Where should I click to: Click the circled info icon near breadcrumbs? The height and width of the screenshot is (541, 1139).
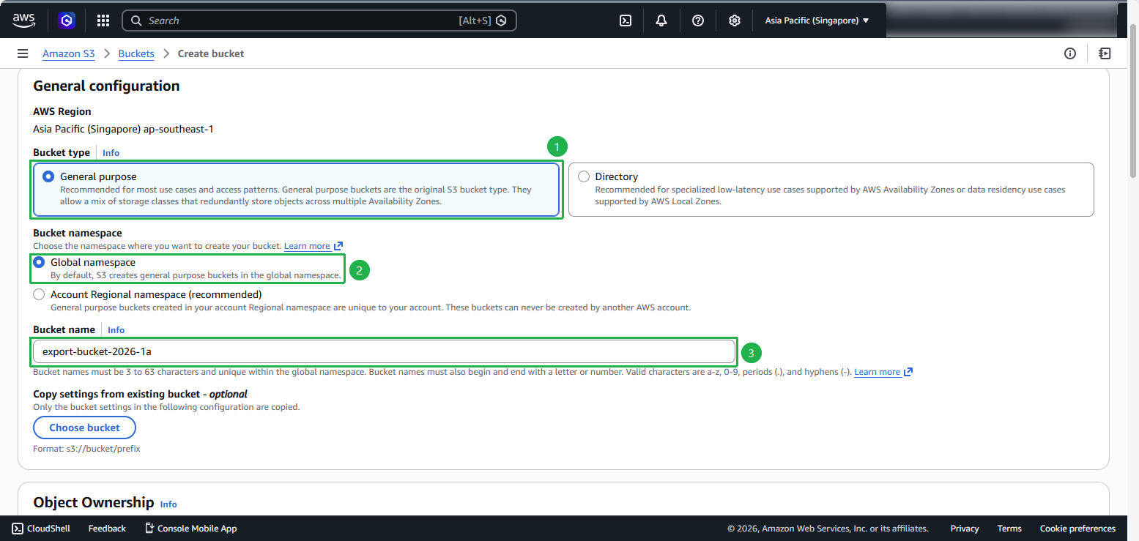click(x=1070, y=53)
